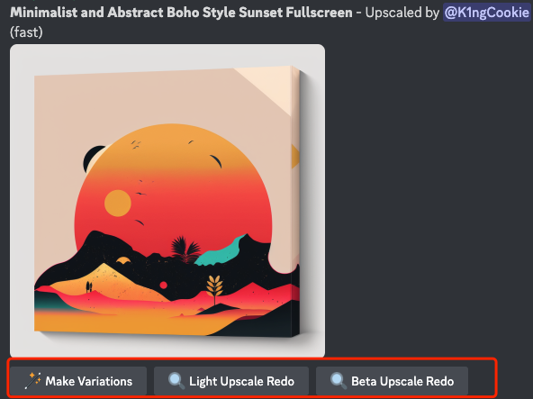Image resolution: width=533 pixels, height=399 pixels.
Task: Choose the Beta Upscale Redo button
Action: (392, 381)
